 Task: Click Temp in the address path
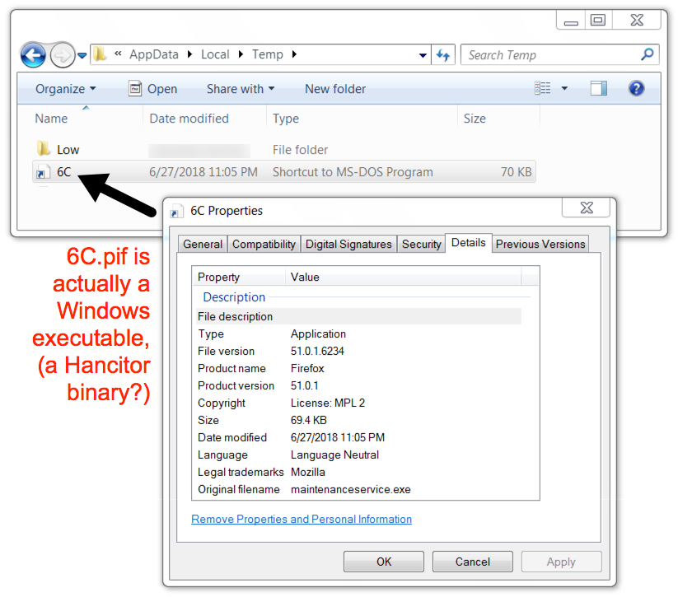[x=267, y=54]
